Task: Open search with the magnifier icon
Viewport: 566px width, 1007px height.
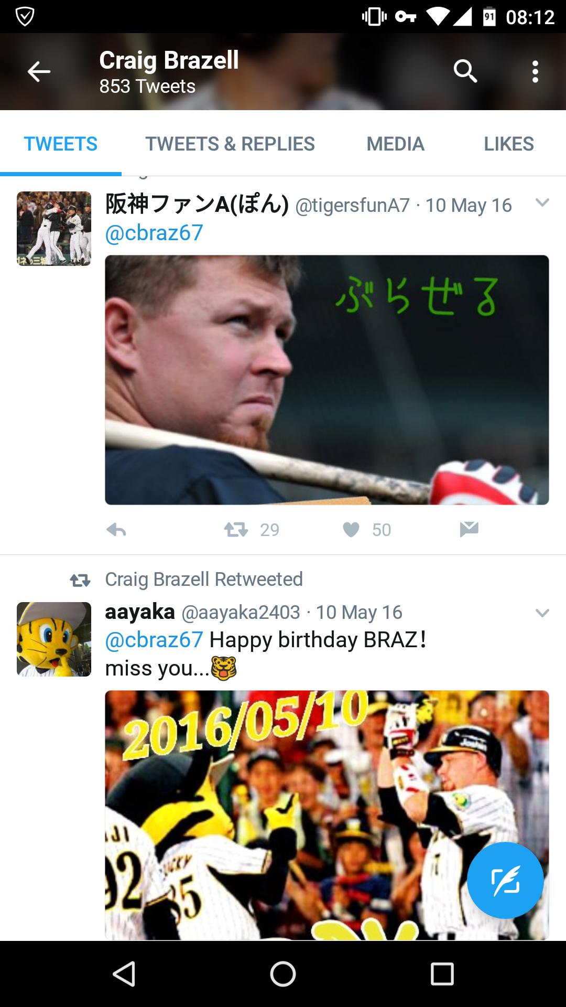Action: [465, 71]
